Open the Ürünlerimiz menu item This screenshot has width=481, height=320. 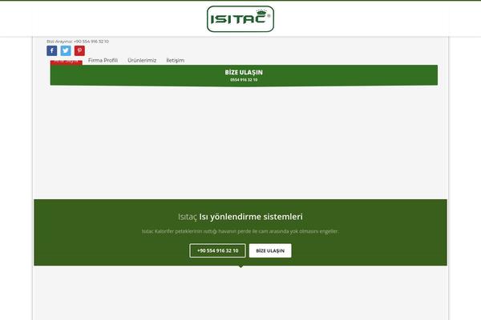coord(142,60)
